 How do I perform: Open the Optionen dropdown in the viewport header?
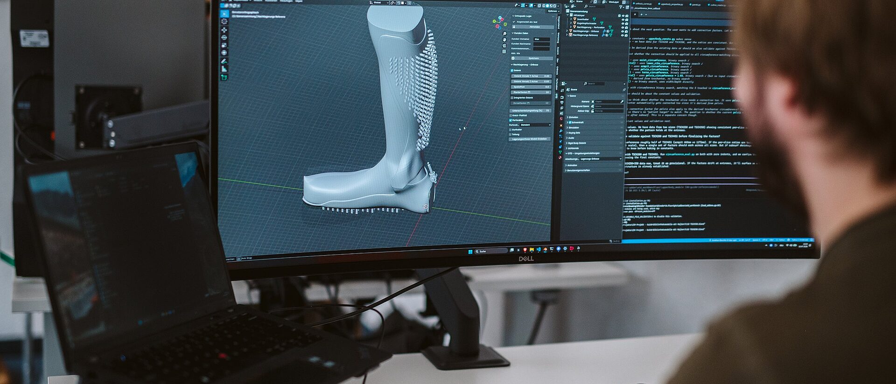[553, 11]
